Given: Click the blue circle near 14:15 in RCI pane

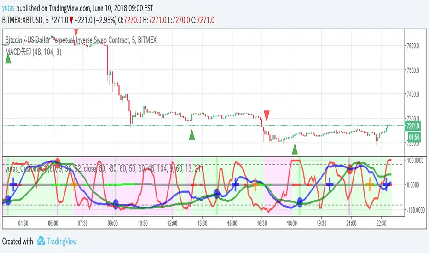Looking at the screenshot, I should click(217, 193).
